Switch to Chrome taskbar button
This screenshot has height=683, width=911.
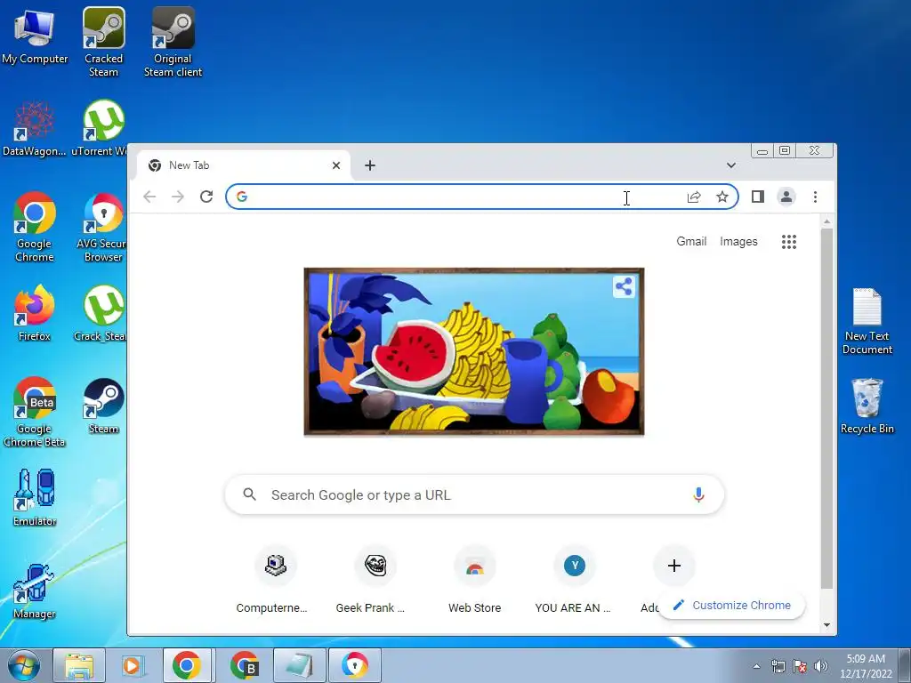187,665
